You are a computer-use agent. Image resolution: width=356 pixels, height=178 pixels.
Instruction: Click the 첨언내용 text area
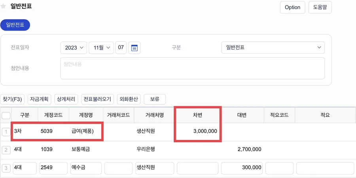(x=193, y=68)
